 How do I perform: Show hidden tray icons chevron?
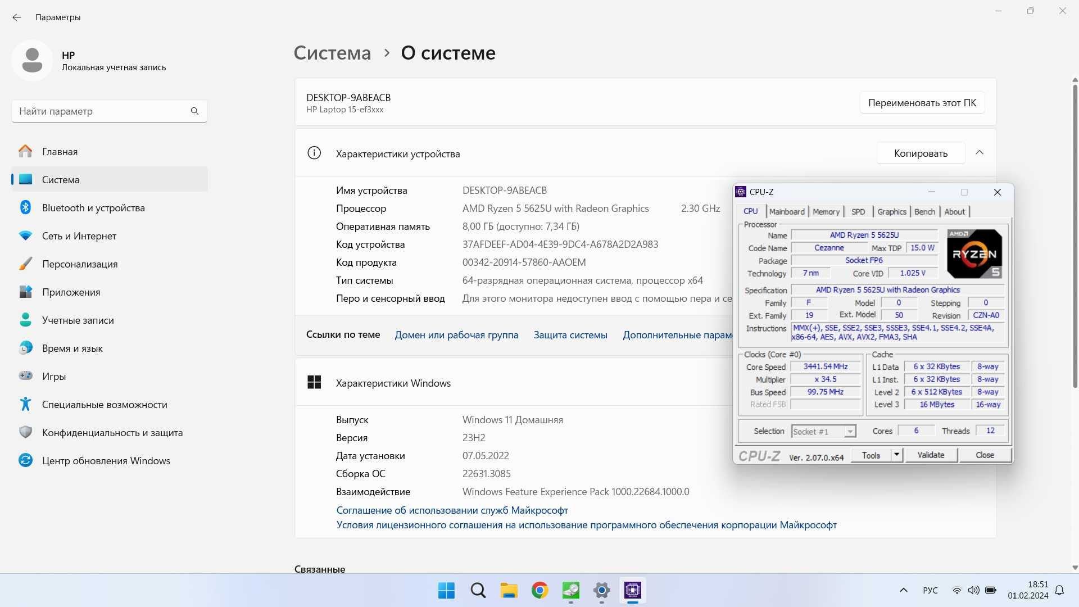pos(904,590)
